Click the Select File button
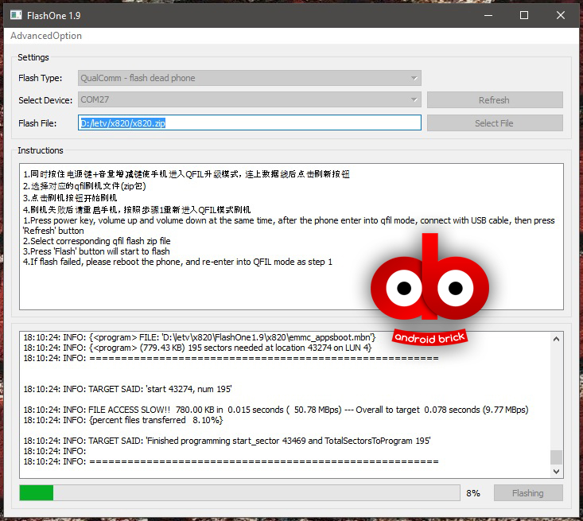The height and width of the screenshot is (521, 583). (x=494, y=123)
